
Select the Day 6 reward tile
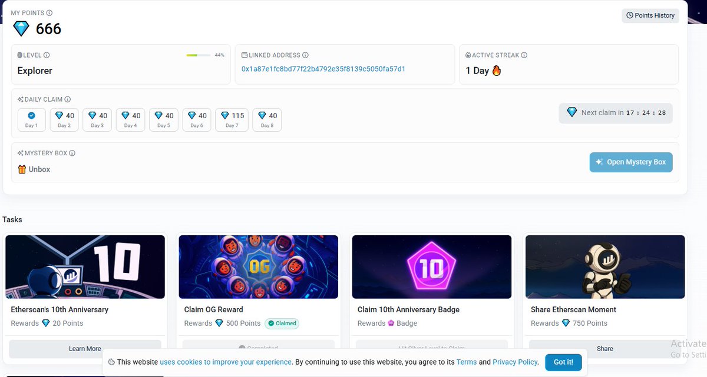[x=196, y=120]
